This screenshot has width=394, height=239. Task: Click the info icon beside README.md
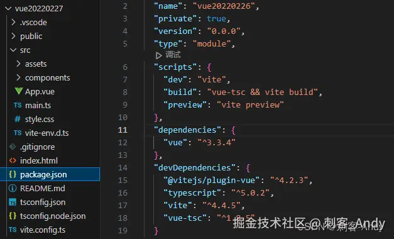[x=13, y=188]
